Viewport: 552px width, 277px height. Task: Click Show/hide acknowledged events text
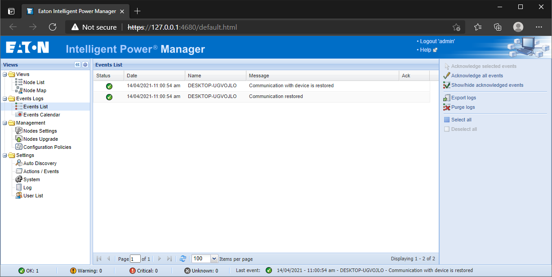point(487,85)
